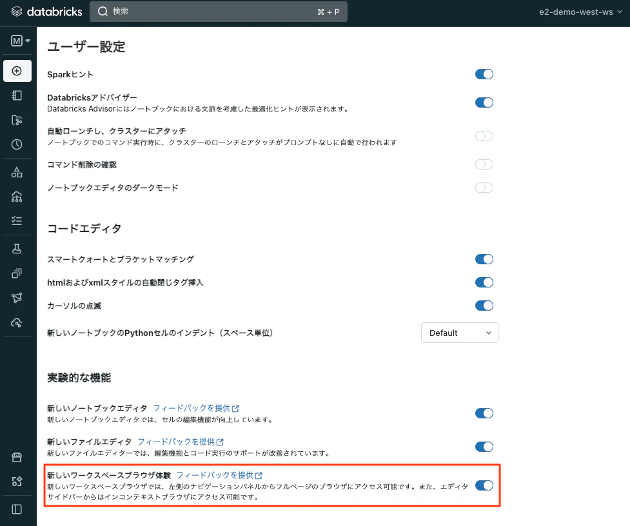630x526 pixels.
Task: Toggle the 新しいノートブックエディタ switch
Action: click(484, 414)
